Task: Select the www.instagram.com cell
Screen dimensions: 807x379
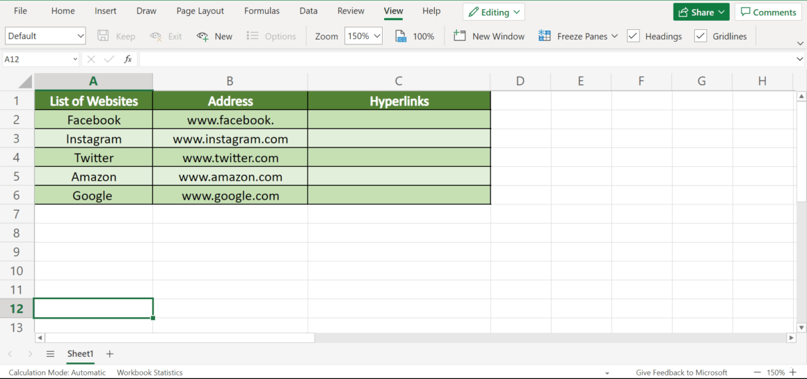Action: [230, 139]
